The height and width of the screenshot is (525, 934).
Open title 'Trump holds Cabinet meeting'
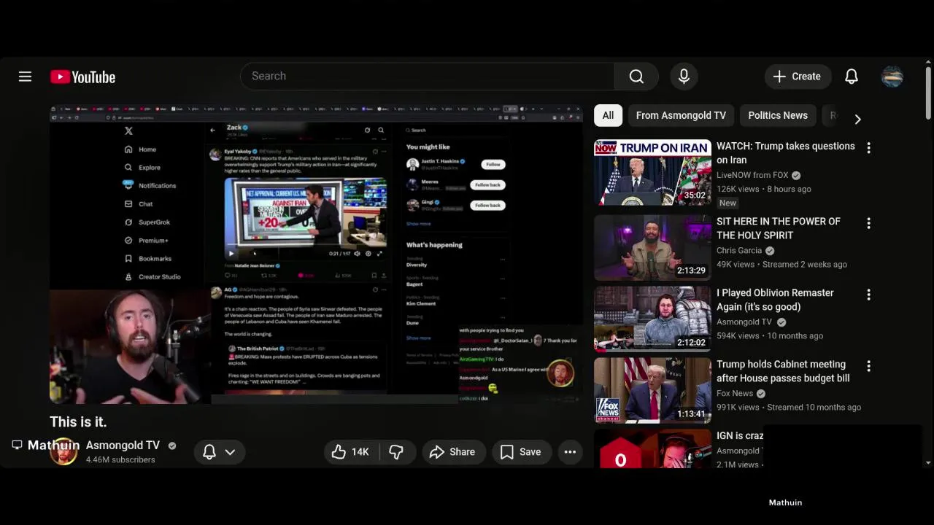click(x=783, y=371)
